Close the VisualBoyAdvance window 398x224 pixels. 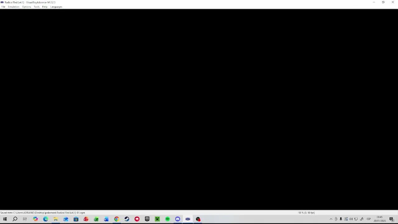[x=393, y=2]
